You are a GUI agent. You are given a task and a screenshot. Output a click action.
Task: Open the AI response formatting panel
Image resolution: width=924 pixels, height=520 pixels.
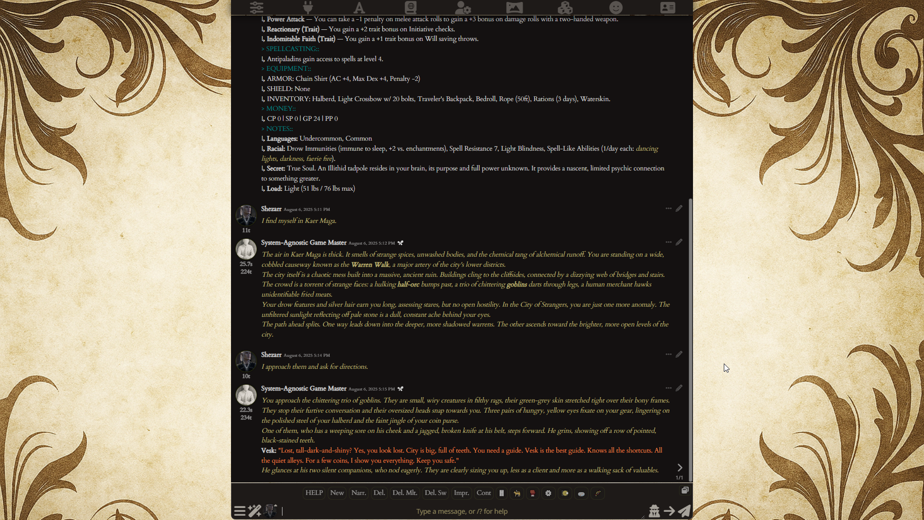tap(359, 7)
